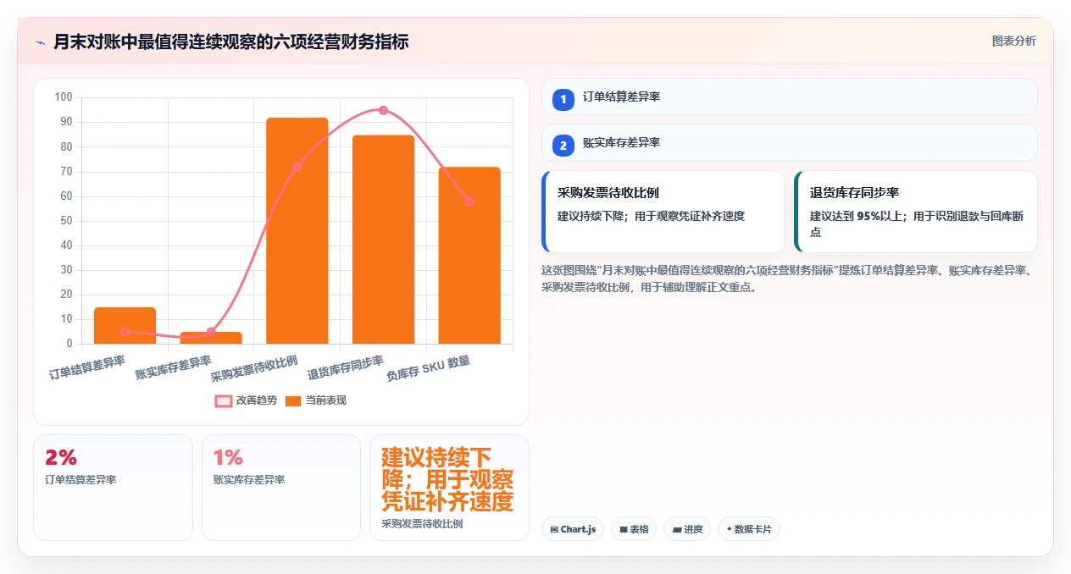
Task: Select the 账实库存差异率 orange bar
Action: click(x=211, y=338)
